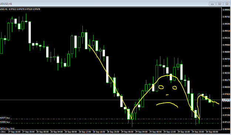Click price level 0.99765 on the axis

pyautogui.click(x=227, y=17)
